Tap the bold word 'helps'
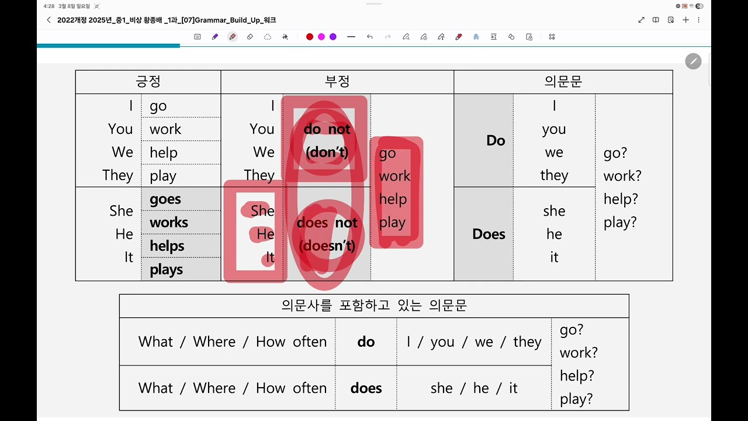This screenshot has width=748, height=421. pyautogui.click(x=167, y=246)
